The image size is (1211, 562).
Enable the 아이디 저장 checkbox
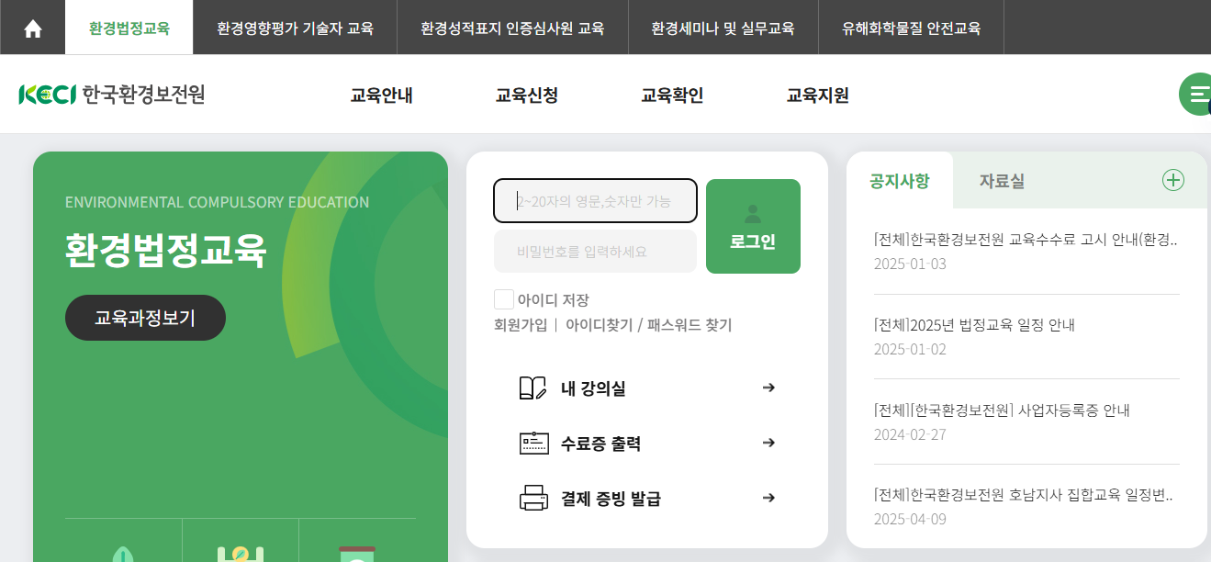click(x=503, y=298)
